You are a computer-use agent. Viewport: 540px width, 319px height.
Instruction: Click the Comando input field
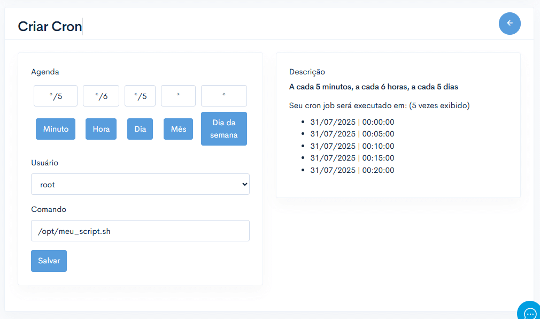140,231
